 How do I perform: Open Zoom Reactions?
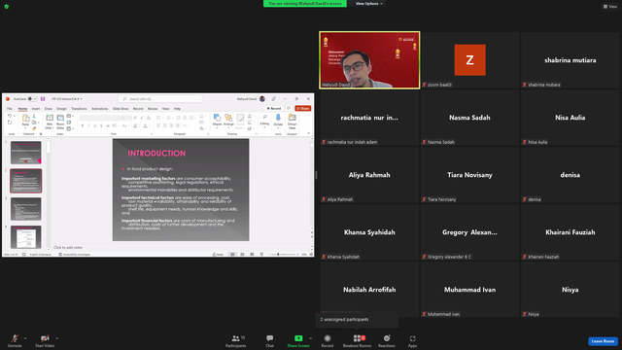pyautogui.click(x=387, y=340)
